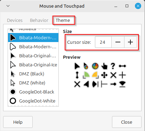This screenshot has width=145, height=131.
Task: Click the left-pointing arrow cursor preview
Action: click(x=86, y=84)
